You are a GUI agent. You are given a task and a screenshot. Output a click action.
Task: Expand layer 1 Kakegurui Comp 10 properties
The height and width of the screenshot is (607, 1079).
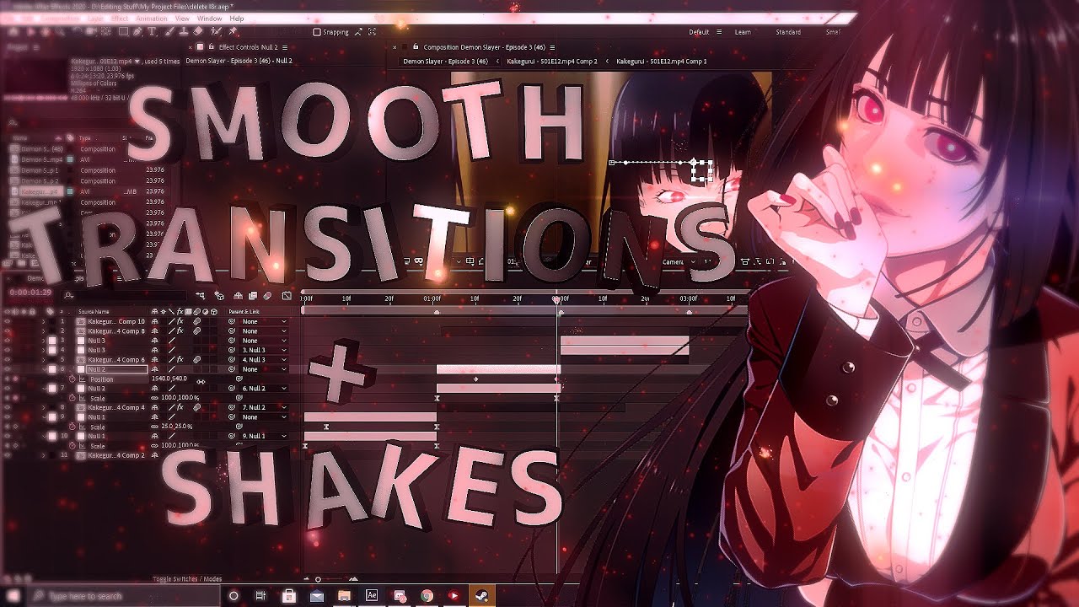pyautogui.click(x=44, y=321)
